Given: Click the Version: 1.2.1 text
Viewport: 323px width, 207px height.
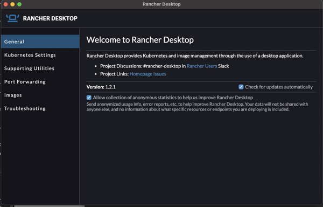Looking at the screenshot, I should [101, 87].
